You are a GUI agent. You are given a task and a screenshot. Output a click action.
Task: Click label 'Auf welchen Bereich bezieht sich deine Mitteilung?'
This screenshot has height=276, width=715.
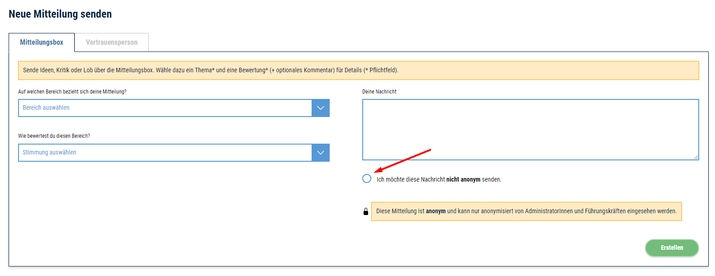click(72, 92)
